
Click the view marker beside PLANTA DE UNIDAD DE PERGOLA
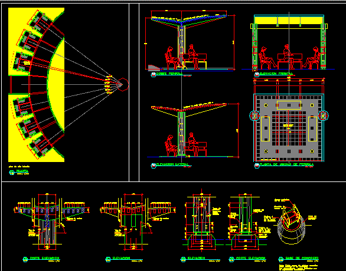click(257, 166)
